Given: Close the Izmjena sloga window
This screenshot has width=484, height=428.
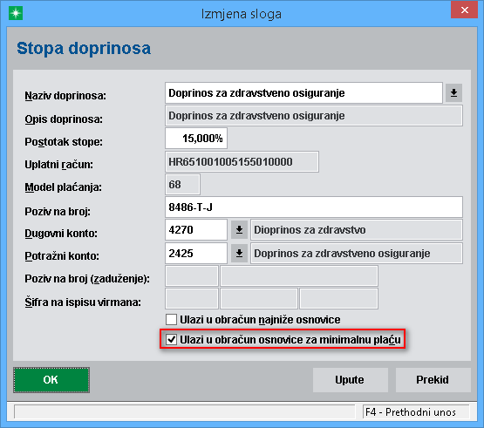Looking at the screenshot, I should click(464, 10).
